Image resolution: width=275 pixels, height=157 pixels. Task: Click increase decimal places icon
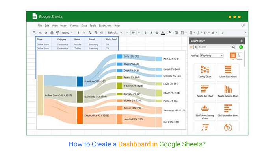(x=96, y=33)
